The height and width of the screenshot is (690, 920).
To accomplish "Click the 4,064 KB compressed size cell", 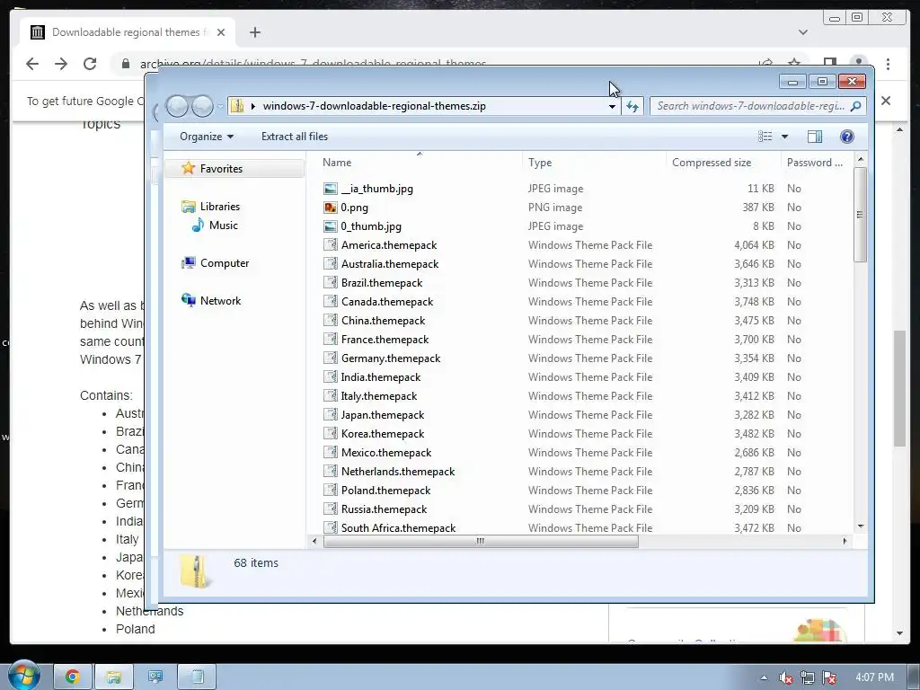I will [754, 245].
